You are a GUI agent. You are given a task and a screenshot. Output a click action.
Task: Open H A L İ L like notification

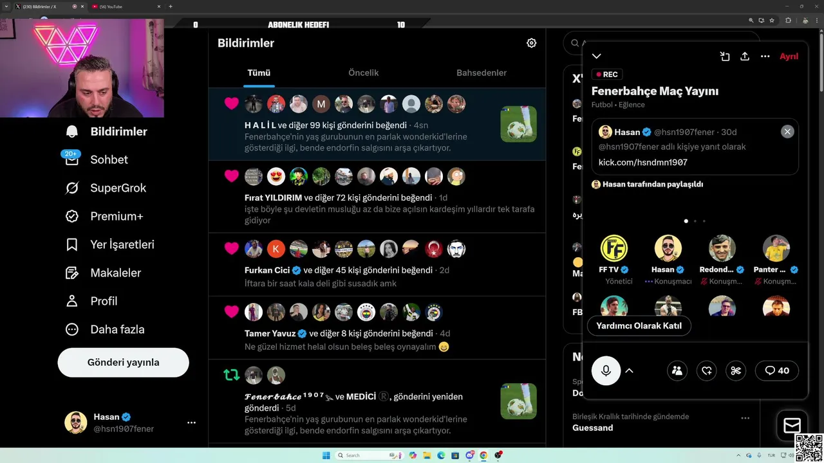point(377,124)
